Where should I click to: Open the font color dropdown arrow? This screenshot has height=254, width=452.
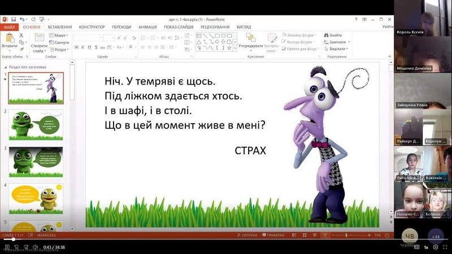[134, 47]
